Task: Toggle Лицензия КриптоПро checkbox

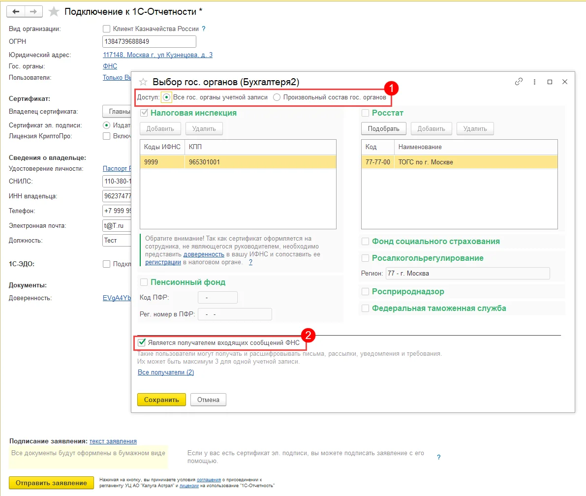Action: (x=106, y=136)
